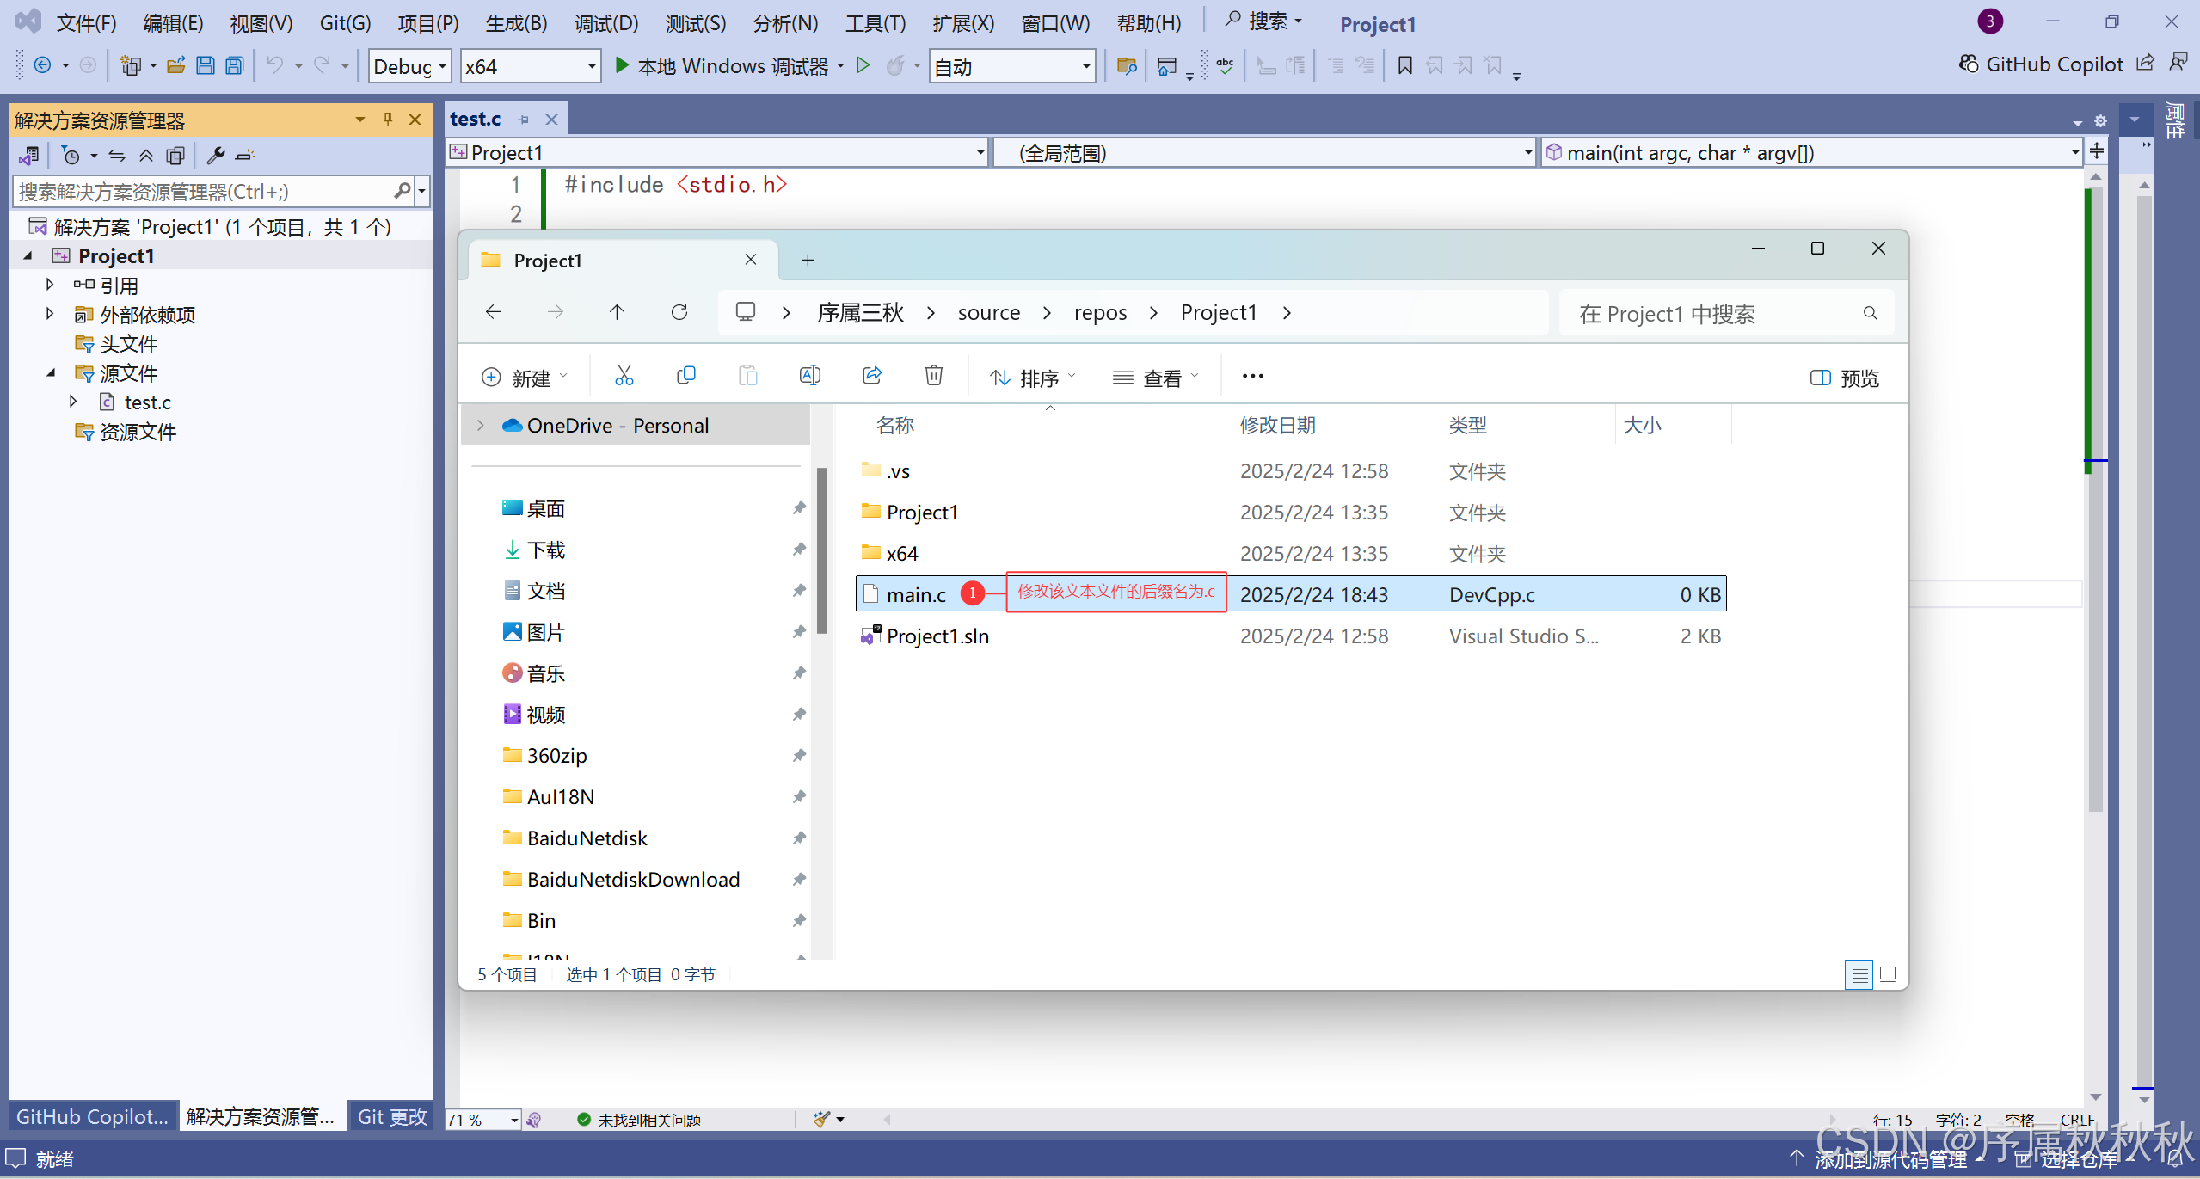Screen dimensions: 2200x1179
Task: Expand the 外部依赖项 tree node
Action: click(50, 315)
